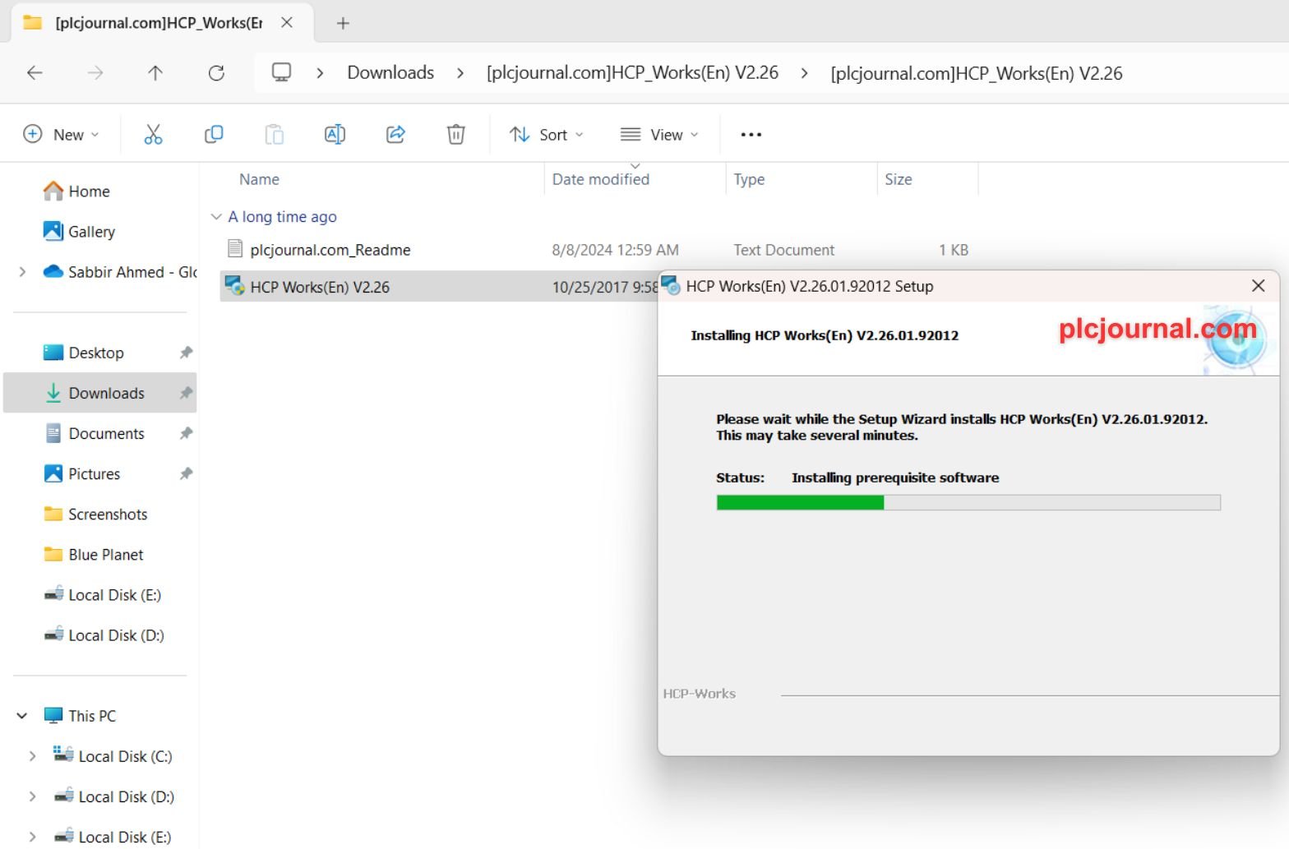Click the green installation progress bar
The image size is (1289, 849).
(x=800, y=502)
